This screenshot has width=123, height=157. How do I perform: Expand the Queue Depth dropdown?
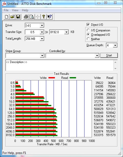click(x=115, y=45)
